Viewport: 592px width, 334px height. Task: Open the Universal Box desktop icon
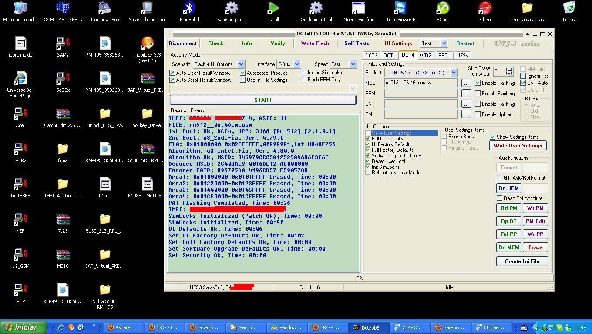(105, 12)
